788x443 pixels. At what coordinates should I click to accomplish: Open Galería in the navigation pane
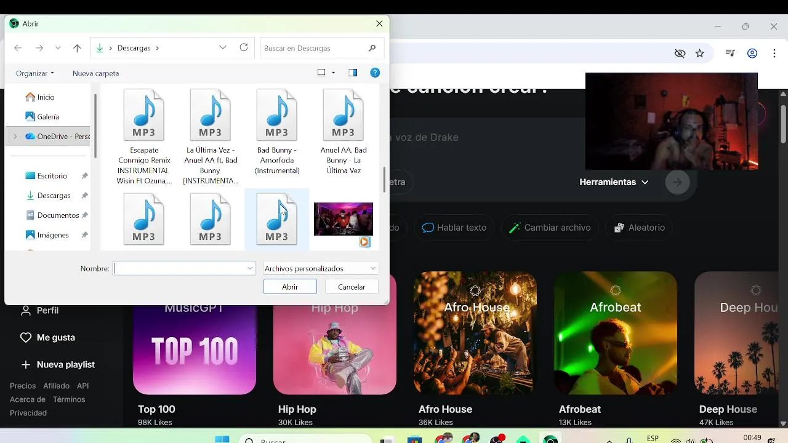(x=48, y=117)
